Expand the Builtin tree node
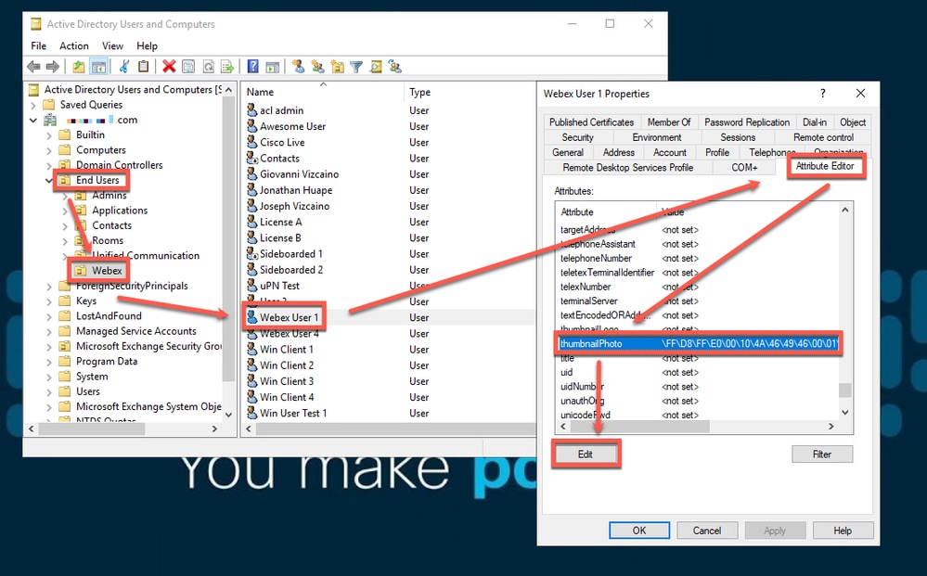927x576 pixels. point(49,135)
